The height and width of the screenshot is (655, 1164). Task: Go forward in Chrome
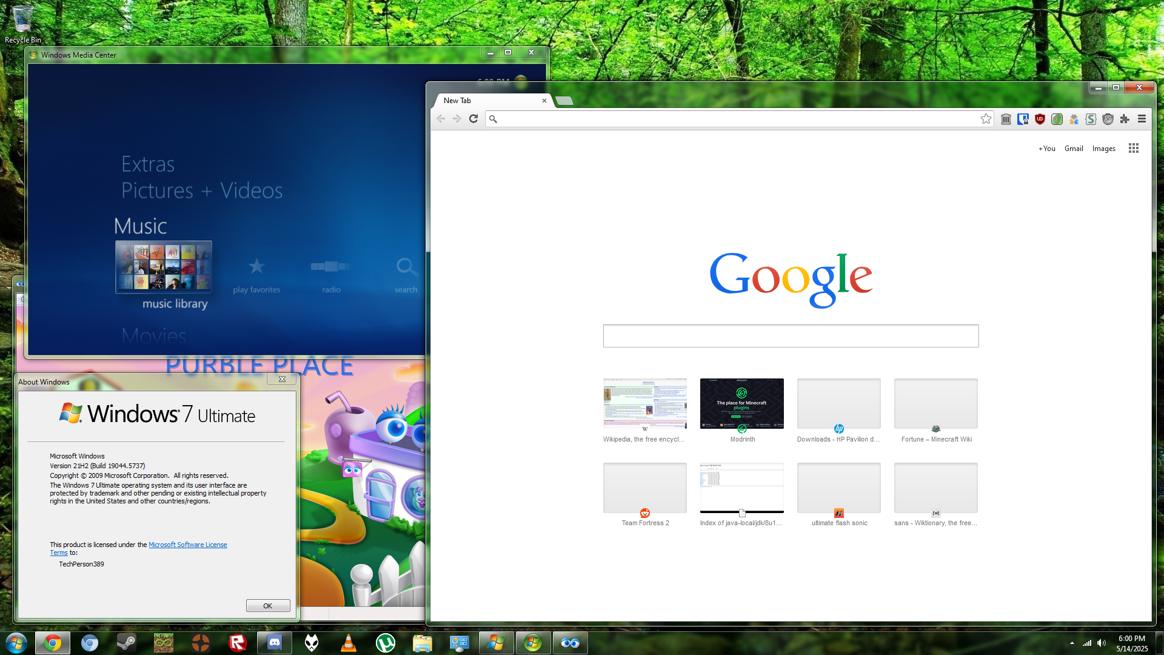click(457, 119)
